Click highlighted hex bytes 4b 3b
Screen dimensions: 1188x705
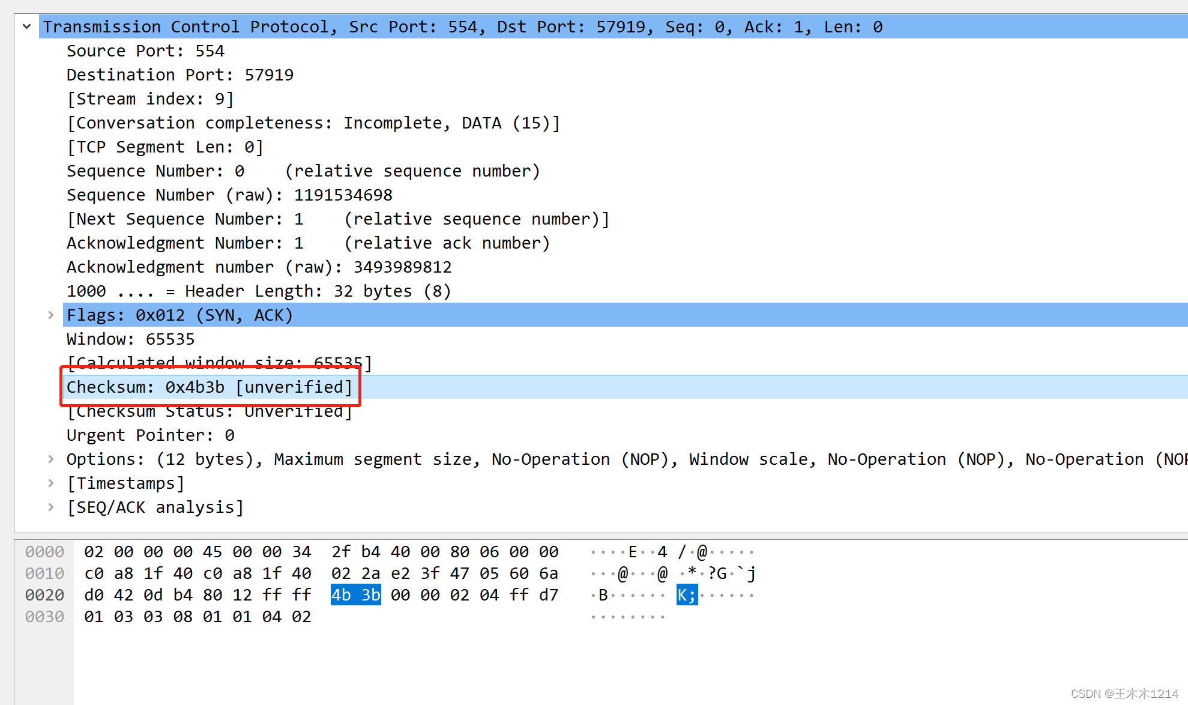[x=355, y=595]
